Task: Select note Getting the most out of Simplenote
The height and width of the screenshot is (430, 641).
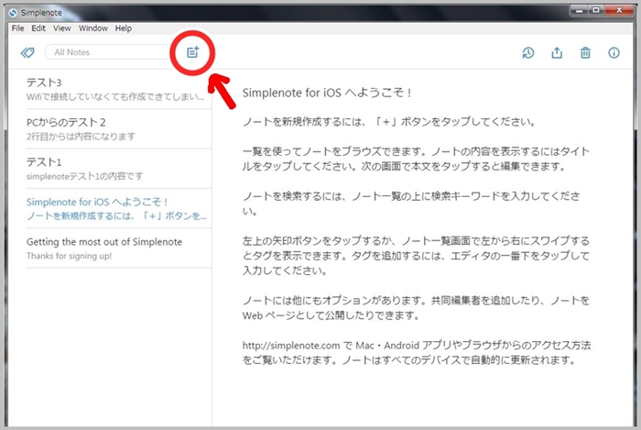Action: coord(118,248)
